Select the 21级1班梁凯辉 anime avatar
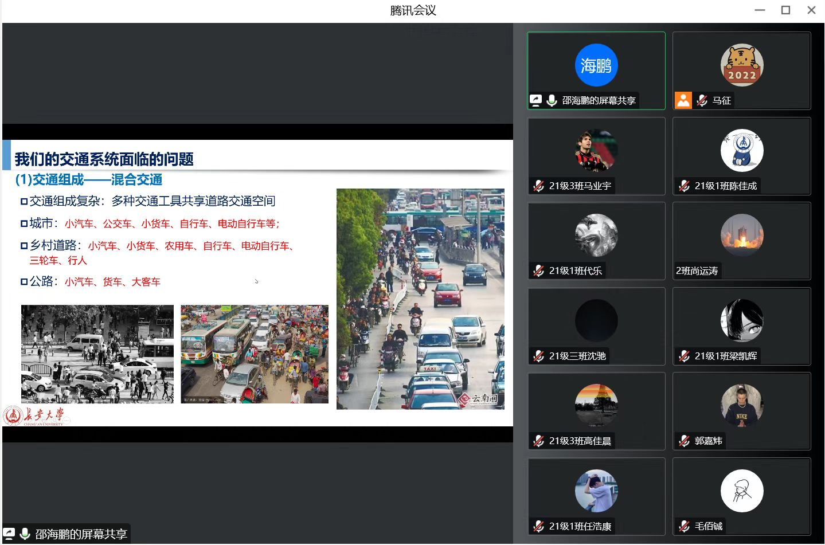The image size is (825, 545). [741, 320]
